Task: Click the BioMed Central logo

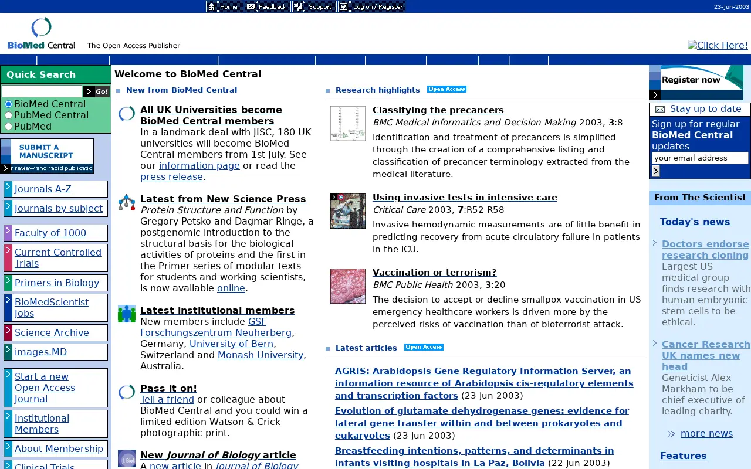Action: pyautogui.click(x=41, y=33)
